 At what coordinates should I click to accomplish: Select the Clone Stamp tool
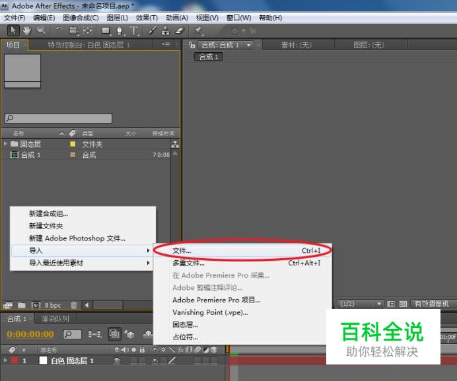pos(166,30)
